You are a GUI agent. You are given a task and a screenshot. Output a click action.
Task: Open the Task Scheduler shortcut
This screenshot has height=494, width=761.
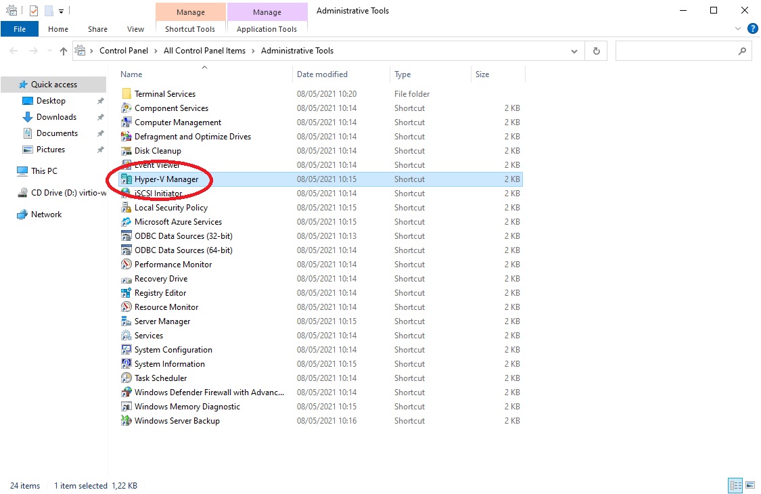click(160, 378)
